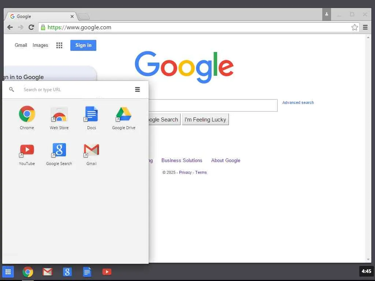The height and width of the screenshot is (281, 375).
Task: Click the 'Sign in to Google' popup heading
Action: click(x=23, y=77)
